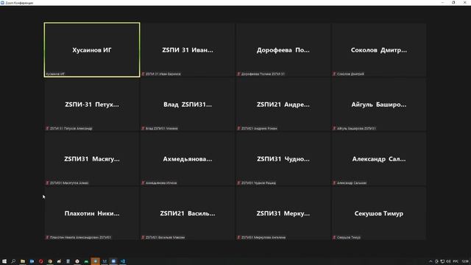Image resolution: width=471 pixels, height=265 pixels.
Task: Click muted mic icon on ZSПИ21 Васильев tile
Action: click(143, 237)
